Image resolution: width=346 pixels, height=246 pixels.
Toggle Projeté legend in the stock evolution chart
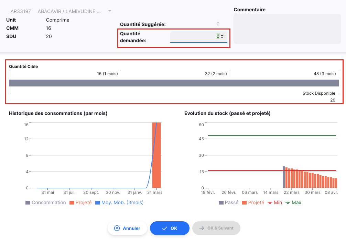click(253, 203)
